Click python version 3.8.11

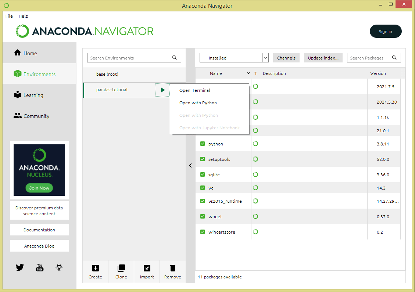(x=383, y=144)
